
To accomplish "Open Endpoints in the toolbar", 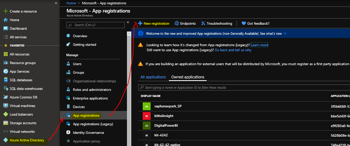I will pos(185,23).
